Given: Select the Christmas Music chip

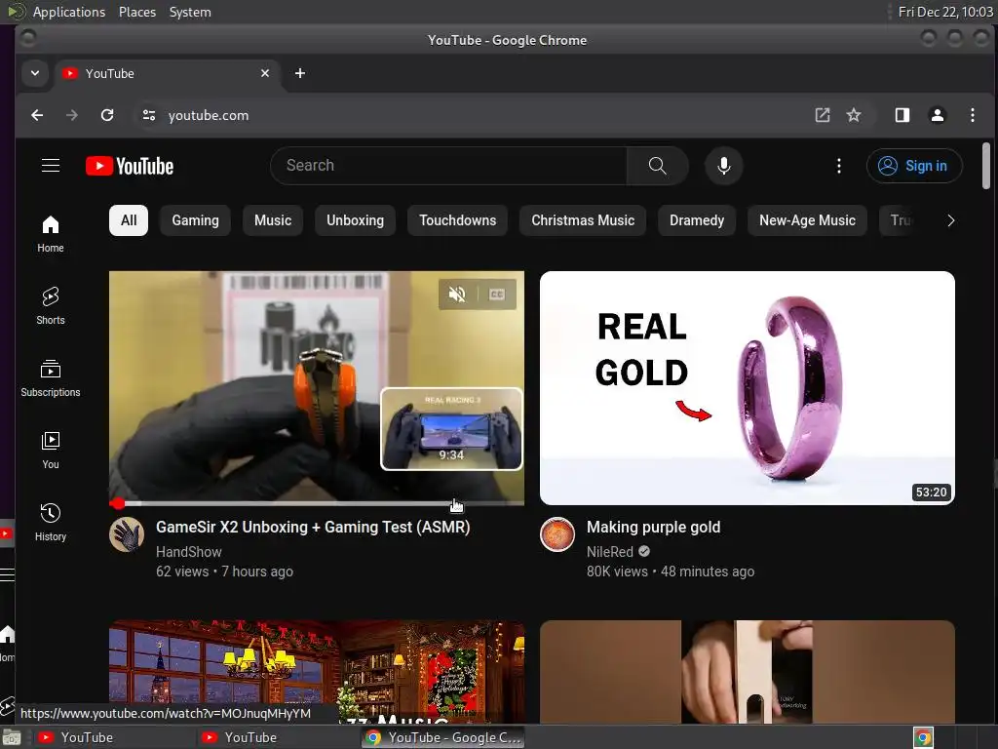Looking at the screenshot, I should click(583, 220).
